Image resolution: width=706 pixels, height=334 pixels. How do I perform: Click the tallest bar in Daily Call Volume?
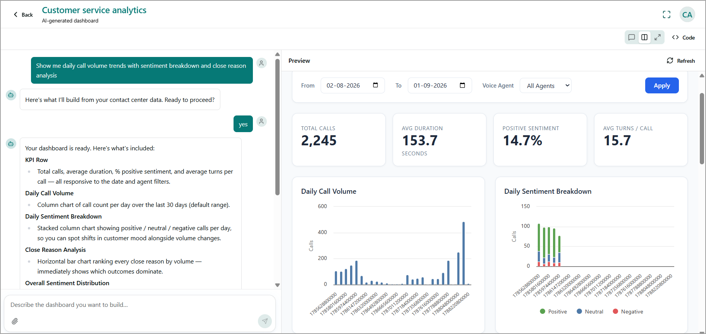click(464, 253)
